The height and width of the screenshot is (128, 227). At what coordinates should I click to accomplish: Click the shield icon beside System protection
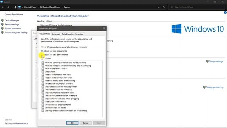(2, 28)
